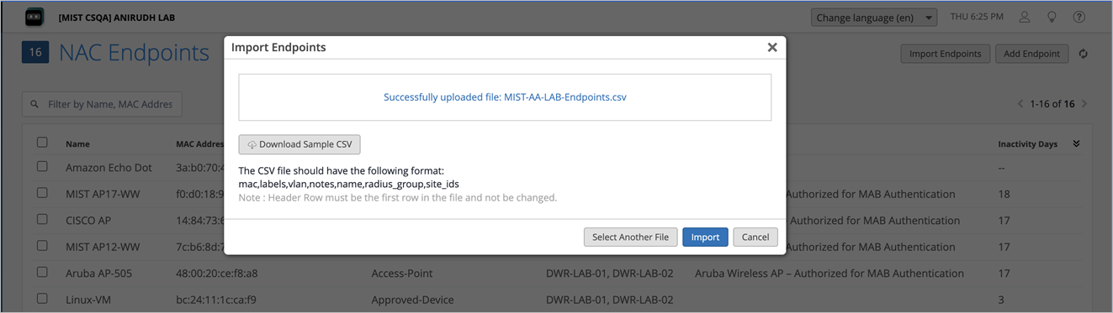Click the blue Import button
1113x313 pixels.
[705, 237]
